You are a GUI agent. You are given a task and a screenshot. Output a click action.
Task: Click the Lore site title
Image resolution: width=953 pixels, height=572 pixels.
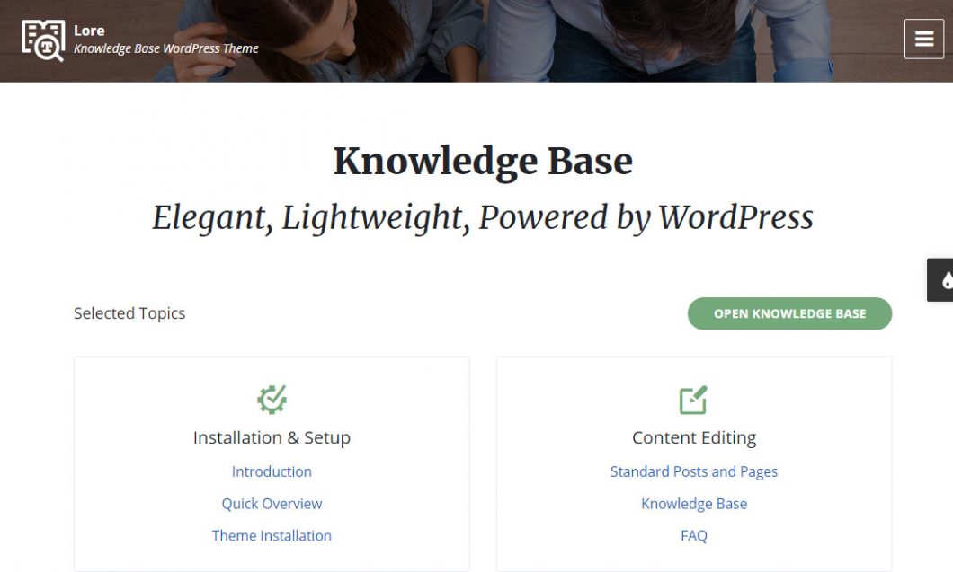89,31
